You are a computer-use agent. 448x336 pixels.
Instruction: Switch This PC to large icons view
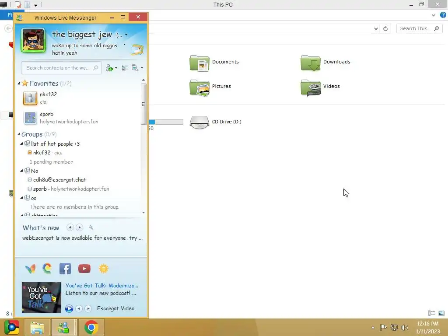pos(441,313)
